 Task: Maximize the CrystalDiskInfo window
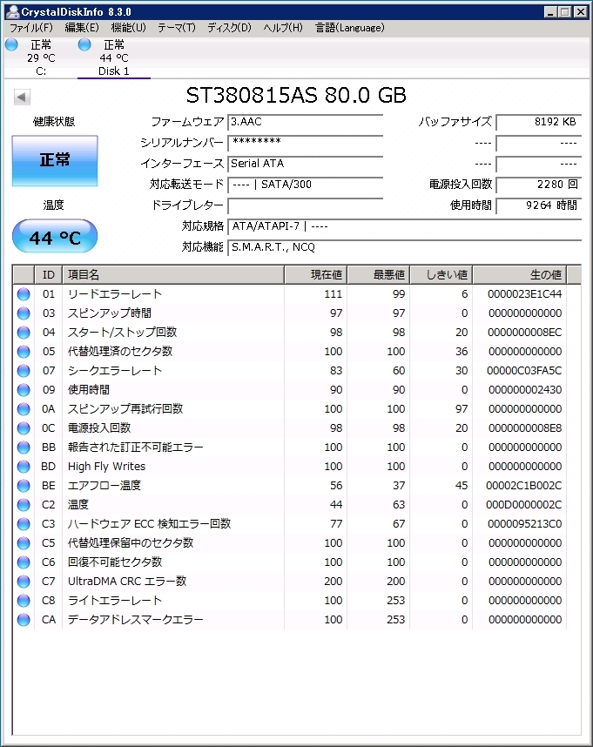click(565, 12)
